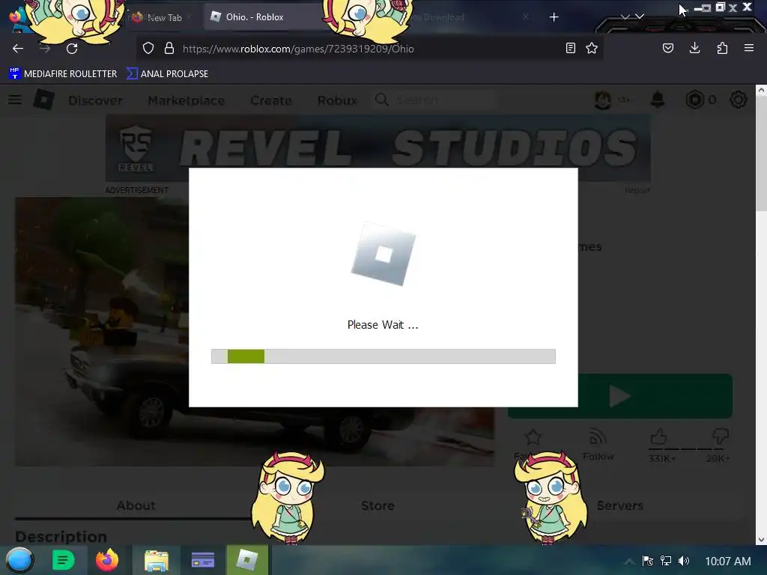Open the Servers tab of the game
This screenshot has height=575, width=767.
(x=619, y=505)
